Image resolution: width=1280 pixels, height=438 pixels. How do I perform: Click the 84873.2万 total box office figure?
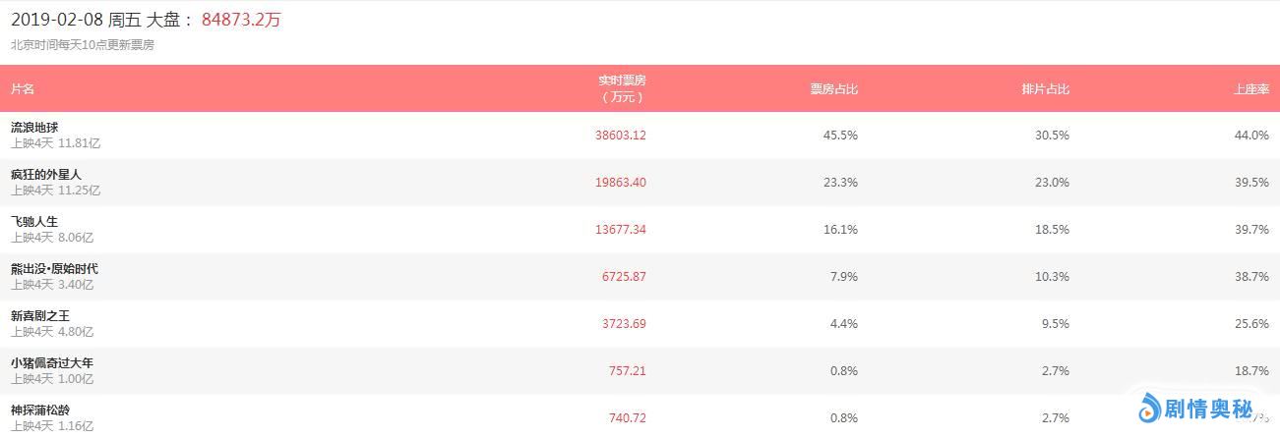coord(241,20)
